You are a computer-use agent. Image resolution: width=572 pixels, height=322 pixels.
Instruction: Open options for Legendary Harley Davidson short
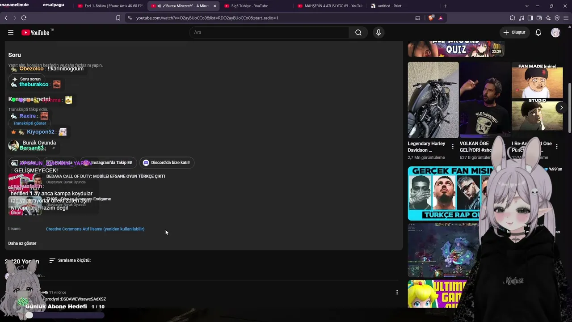coord(453,146)
